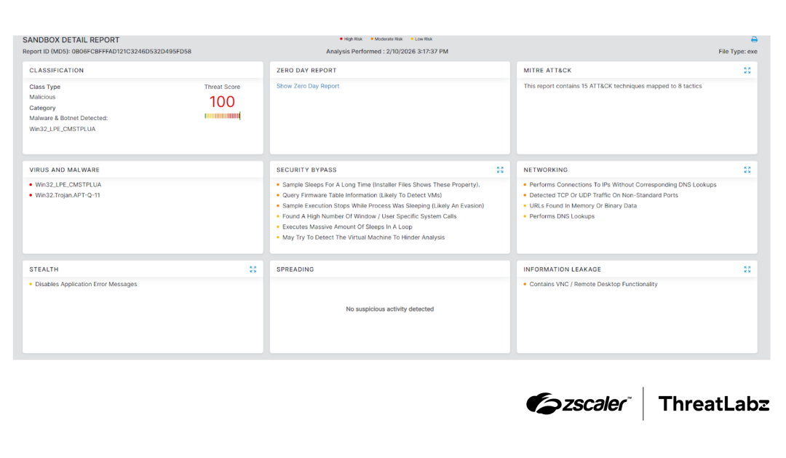The image size is (786, 458).
Task: Click the Zscaler logo
Action: [x=578, y=403]
